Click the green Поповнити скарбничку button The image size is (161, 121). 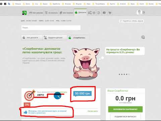pyautogui.click(x=125, y=109)
